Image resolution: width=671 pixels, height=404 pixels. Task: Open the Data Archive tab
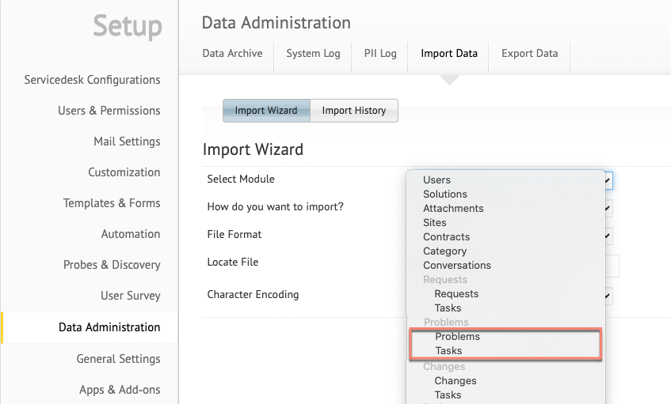(x=232, y=54)
